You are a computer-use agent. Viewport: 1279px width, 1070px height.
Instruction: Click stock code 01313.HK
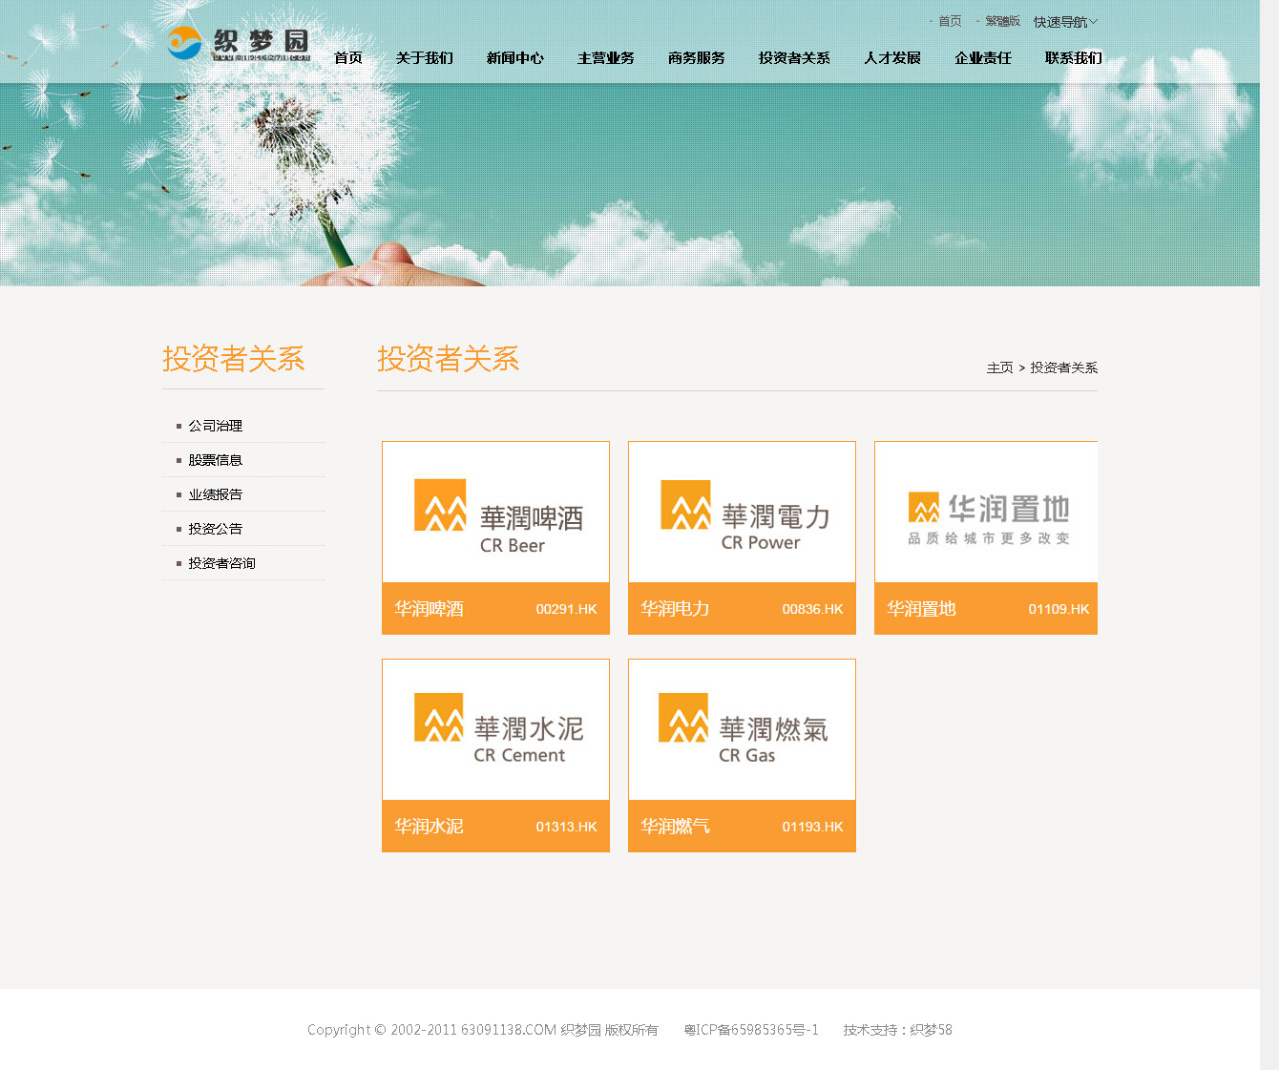click(x=566, y=827)
